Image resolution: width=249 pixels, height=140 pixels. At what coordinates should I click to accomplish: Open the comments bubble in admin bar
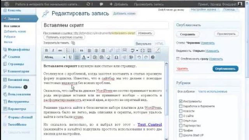(101, 4)
